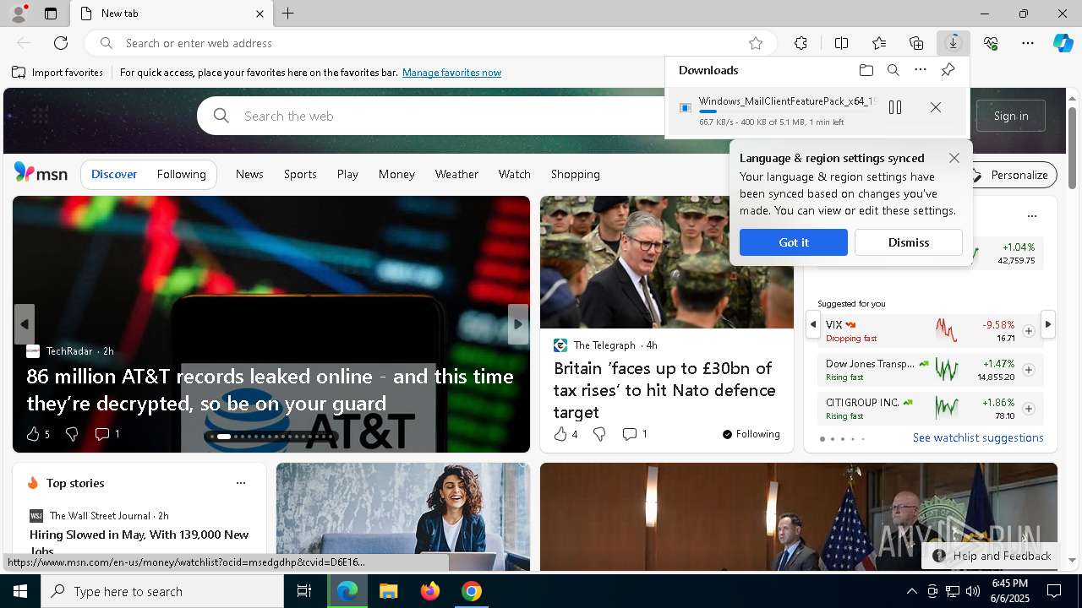Add CITIGROUP INC. to watchlist

click(1028, 409)
